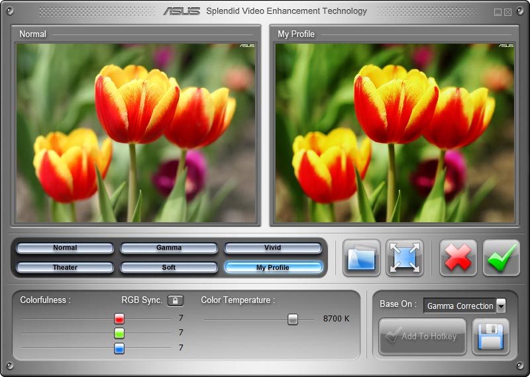Apply settings with the green checkmark icon

pyautogui.click(x=502, y=258)
